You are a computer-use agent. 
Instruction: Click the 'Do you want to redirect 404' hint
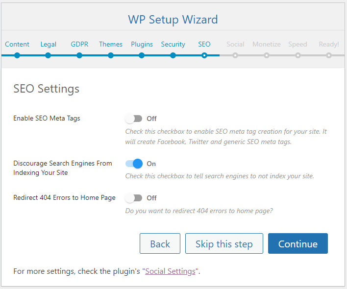(199, 211)
